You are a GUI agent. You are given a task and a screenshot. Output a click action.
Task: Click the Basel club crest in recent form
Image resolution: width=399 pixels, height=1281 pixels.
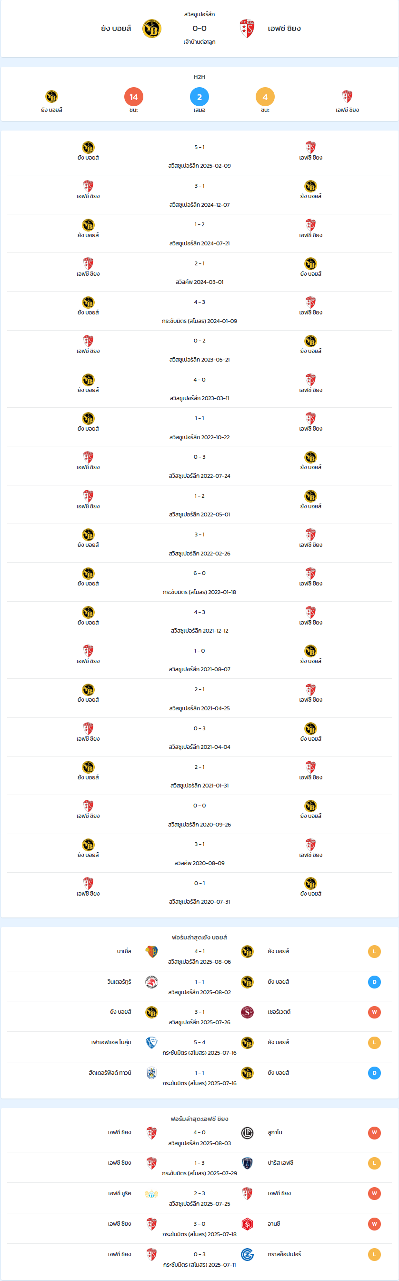151,951
